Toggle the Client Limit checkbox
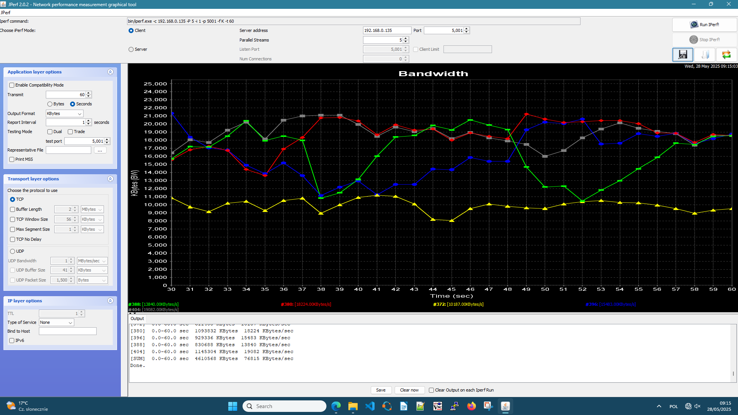 pos(416,49)
